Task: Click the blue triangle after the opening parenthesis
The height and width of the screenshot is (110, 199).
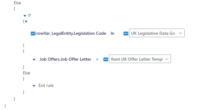Action: [x=26, y=22]
